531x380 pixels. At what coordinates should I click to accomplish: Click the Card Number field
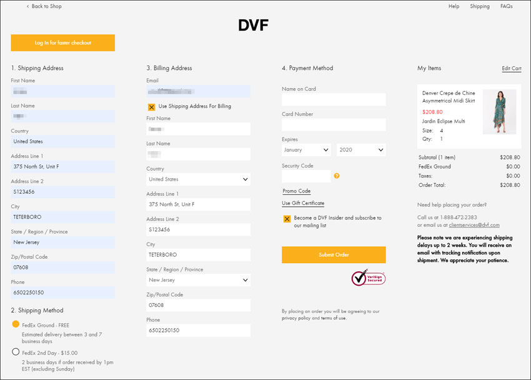pos(334,124)
